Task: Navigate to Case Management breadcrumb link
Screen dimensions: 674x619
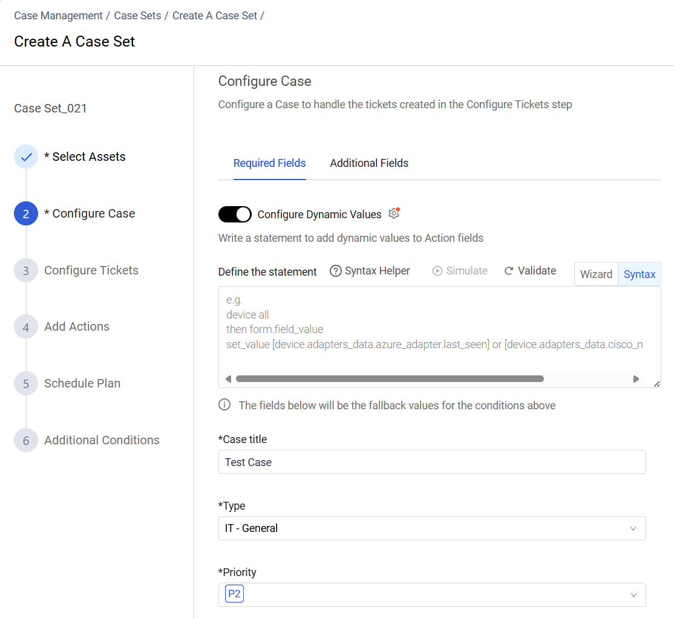Action: click(58, 15)
